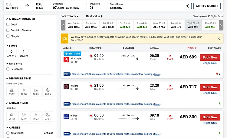Select Wed, 07 Jul fare tab
This screenshot has width=227, height=138.
(193, 25)
